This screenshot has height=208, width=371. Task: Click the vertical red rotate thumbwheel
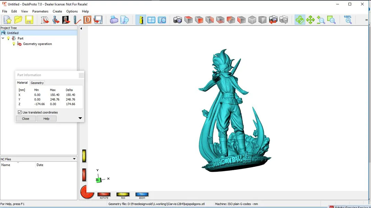tap(84, 175)
